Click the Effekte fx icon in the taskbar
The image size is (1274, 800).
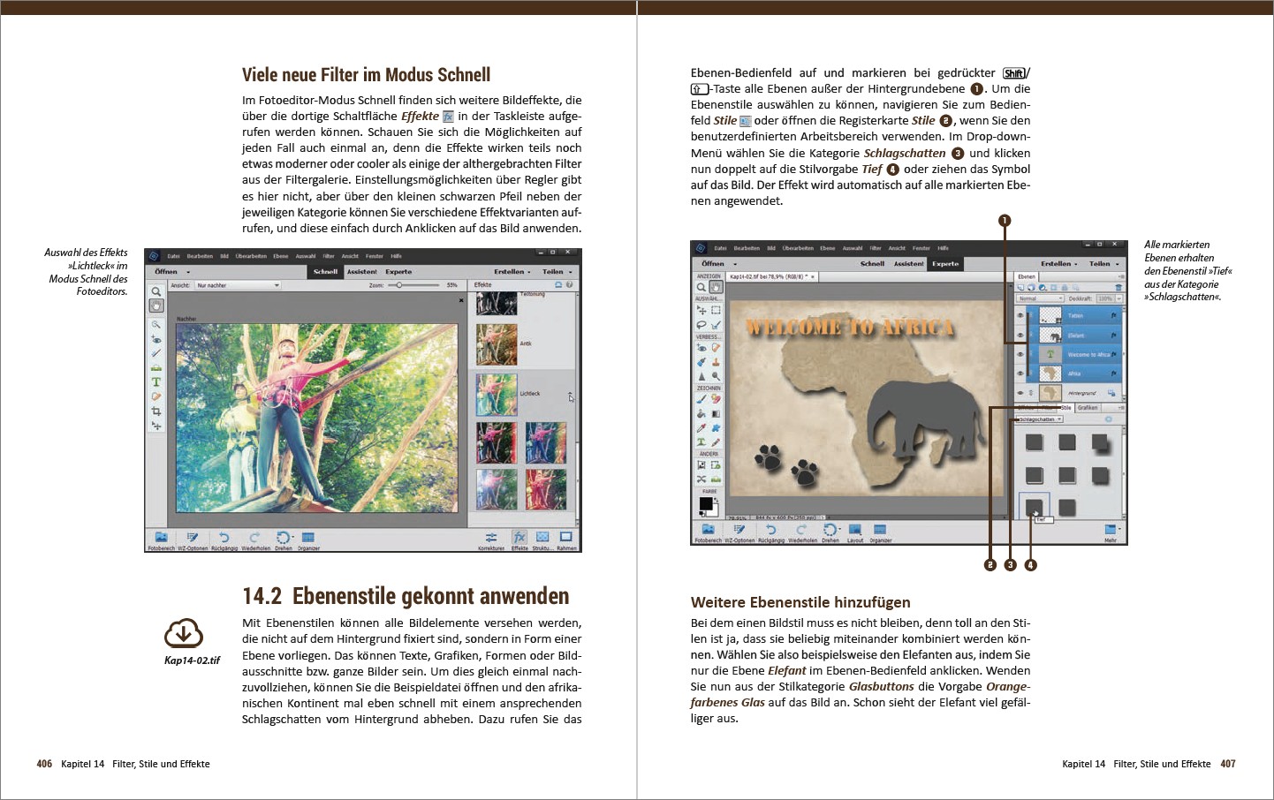tap(519, 538)
